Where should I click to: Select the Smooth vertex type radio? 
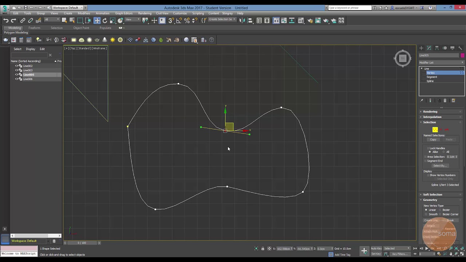(426, 214)
